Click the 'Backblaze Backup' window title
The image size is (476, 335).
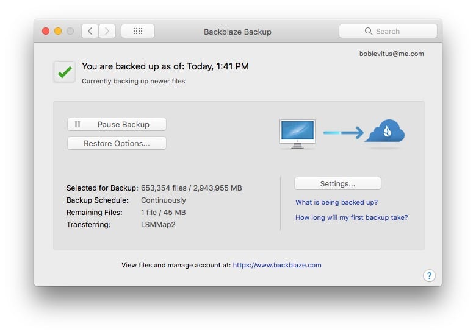(237, 32)
